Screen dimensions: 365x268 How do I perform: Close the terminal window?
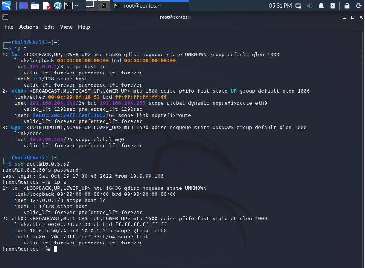[x=361, y=17]
